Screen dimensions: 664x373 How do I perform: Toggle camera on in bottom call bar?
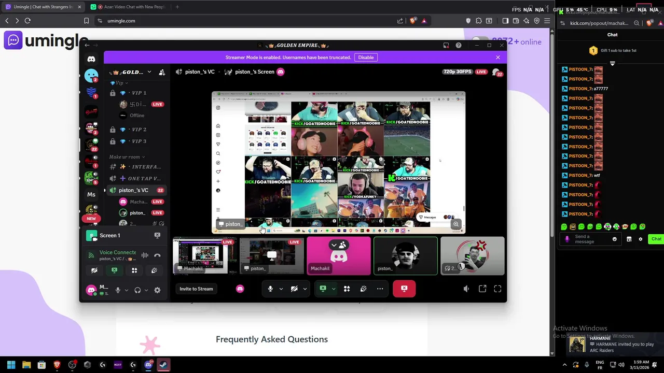294,289
